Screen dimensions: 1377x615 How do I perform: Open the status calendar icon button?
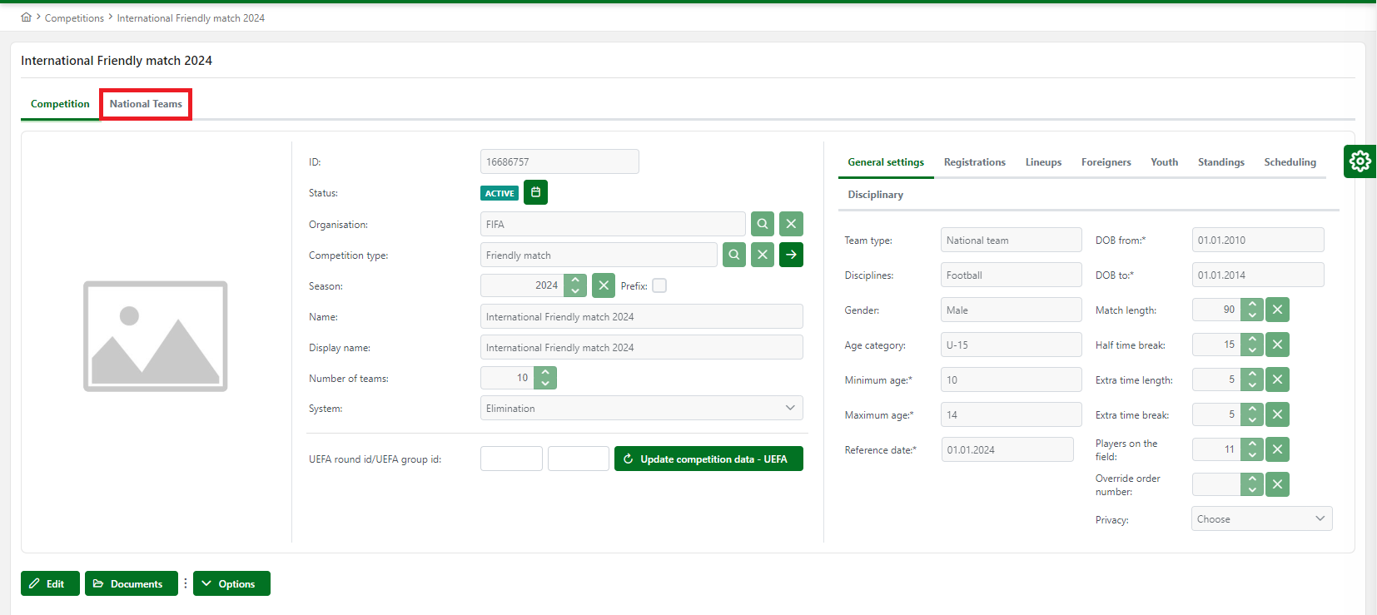(x=535, y=192)
